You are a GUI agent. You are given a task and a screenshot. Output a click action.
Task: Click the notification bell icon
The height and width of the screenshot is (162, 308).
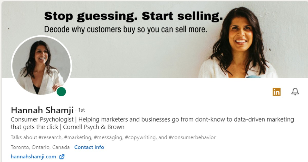[295, 92]
